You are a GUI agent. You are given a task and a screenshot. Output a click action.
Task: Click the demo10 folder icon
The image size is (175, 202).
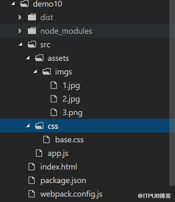pos(24,3)
